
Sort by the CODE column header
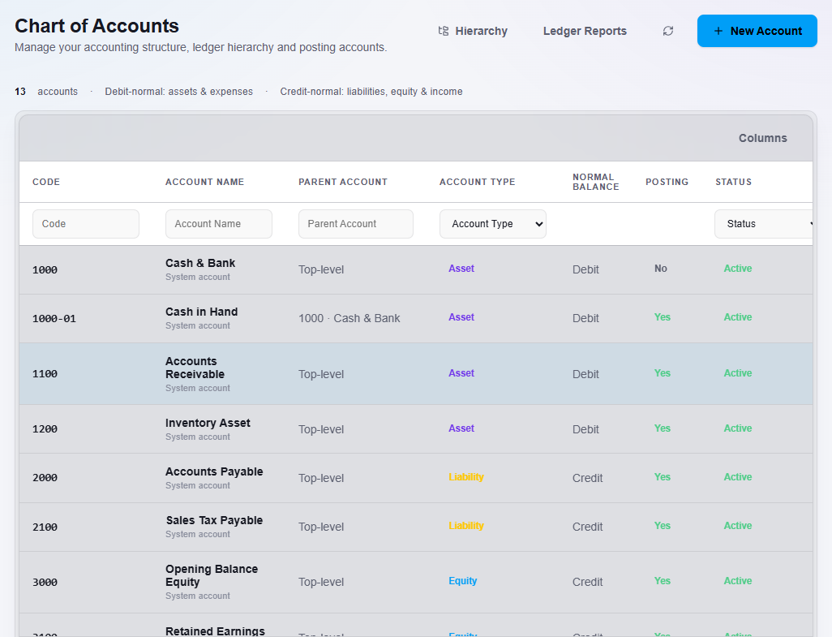[46, 182]
